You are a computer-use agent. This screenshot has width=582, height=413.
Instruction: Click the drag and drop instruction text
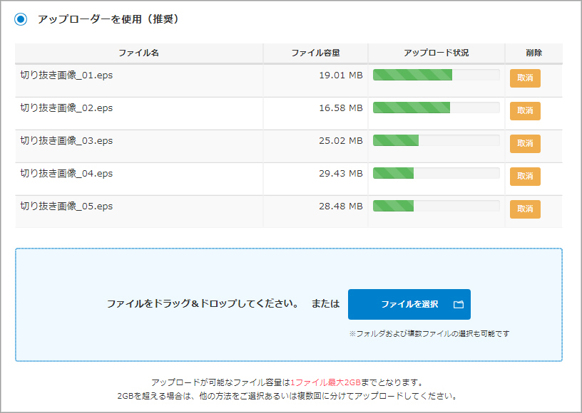[x=203, y=304]
